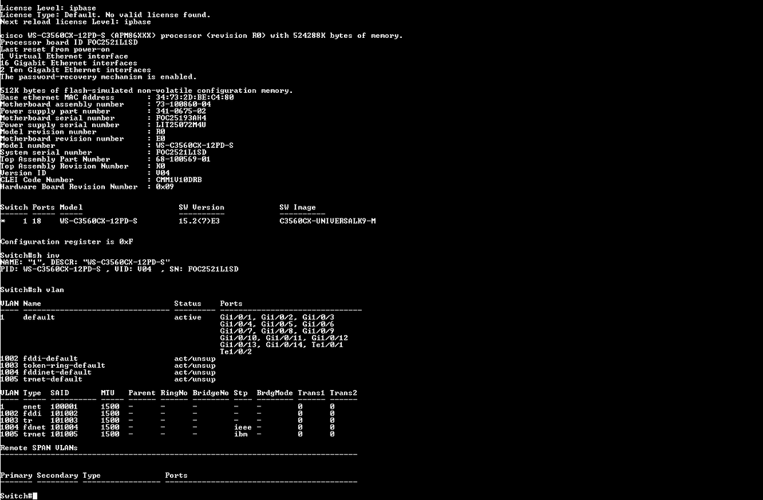Click power supply serial number LIT25072M4U
Image resolution: width=763 pixels, height=500 pixels.
181,124
